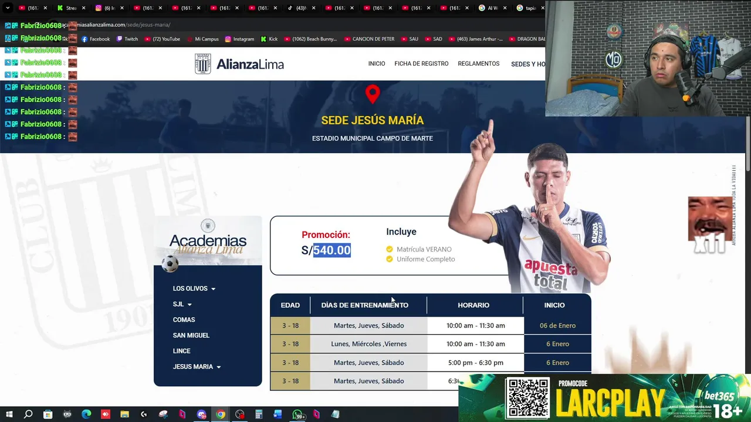Screen dimensions: 751x422
Task: Open Logitech G HUB from the taskbar
Action: pos(144,414)
